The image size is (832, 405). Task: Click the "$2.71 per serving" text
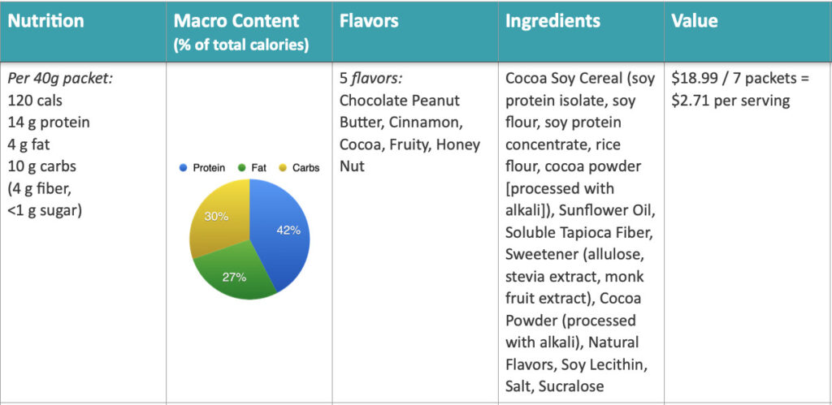pos(730,101)
